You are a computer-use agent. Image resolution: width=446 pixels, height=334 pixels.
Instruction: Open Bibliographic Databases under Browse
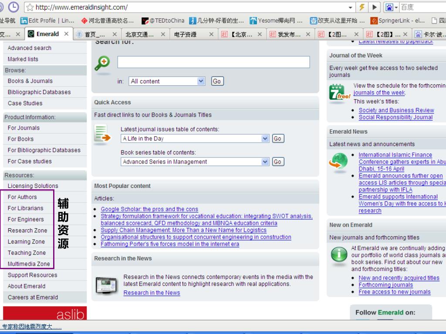[x=39, y=92]
